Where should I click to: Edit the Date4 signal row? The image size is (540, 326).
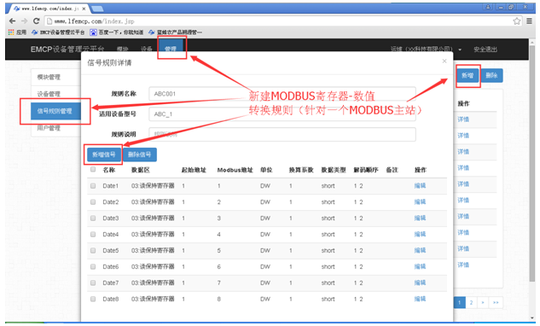click(x=420, y=235)
